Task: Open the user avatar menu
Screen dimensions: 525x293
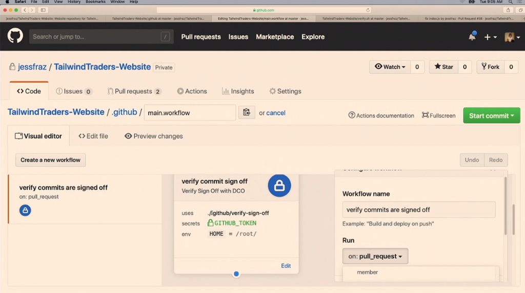Action: 512,37
